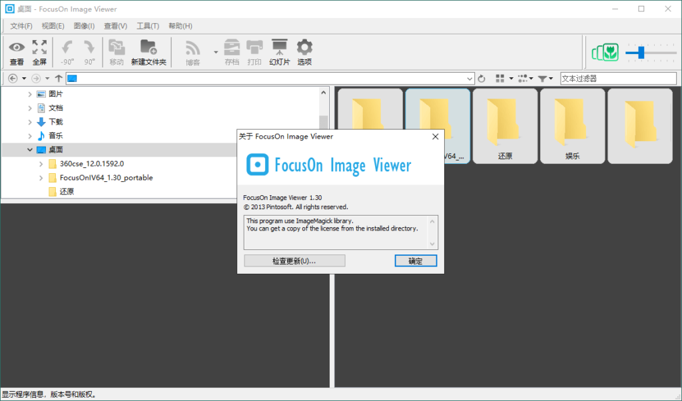Click the 移动 move tool
The width and height of the screenshot is (682, 401).
click(x=117, y=52)
